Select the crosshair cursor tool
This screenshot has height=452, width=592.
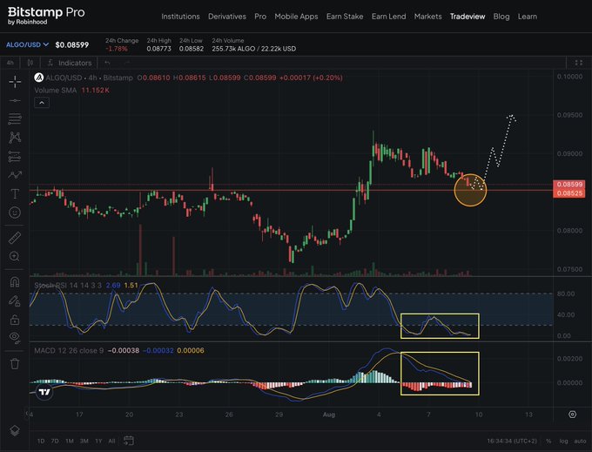(x=15, y=82)
